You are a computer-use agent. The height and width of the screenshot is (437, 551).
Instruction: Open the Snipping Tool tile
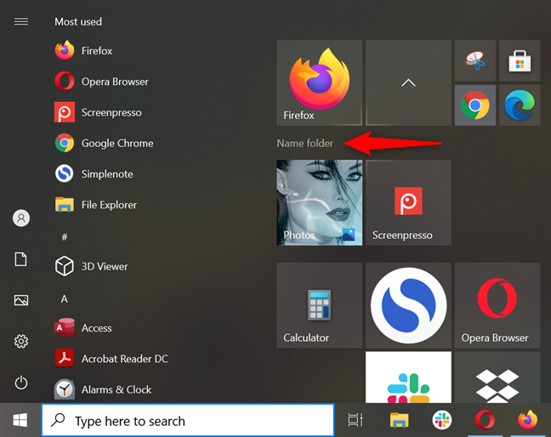coord(475,60)
